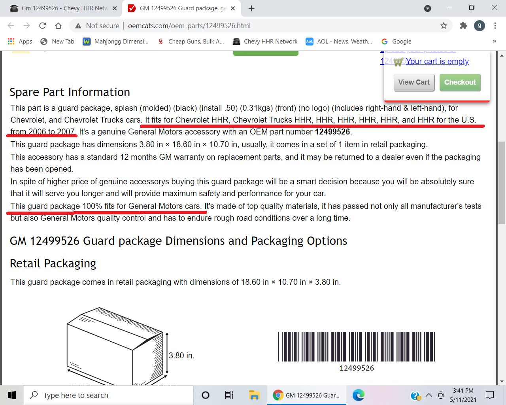Open the Chrome three-dot menu

click(495, 26)
